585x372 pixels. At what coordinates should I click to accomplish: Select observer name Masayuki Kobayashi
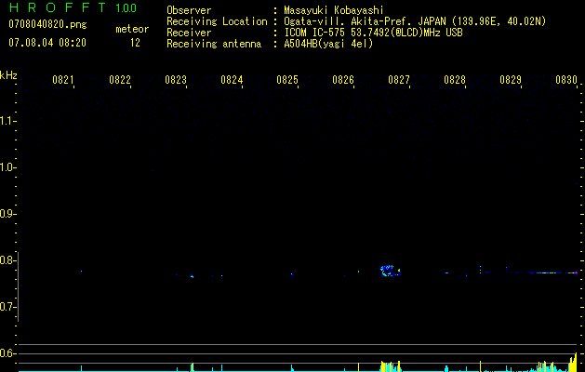coord(334,10)
